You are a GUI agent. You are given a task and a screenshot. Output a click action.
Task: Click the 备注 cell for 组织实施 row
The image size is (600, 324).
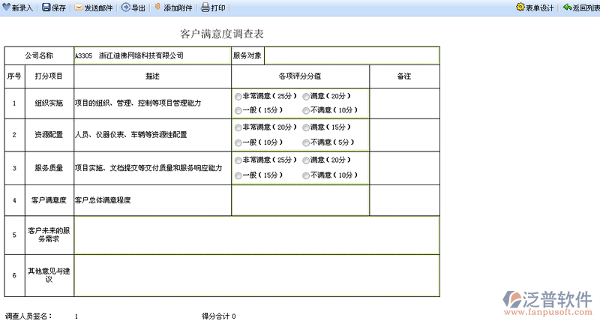(404, 103)
